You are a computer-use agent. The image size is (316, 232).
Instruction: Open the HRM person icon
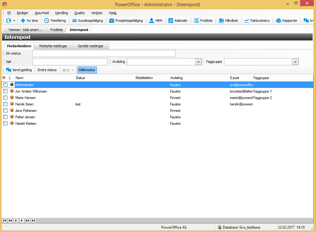[151, 21]
